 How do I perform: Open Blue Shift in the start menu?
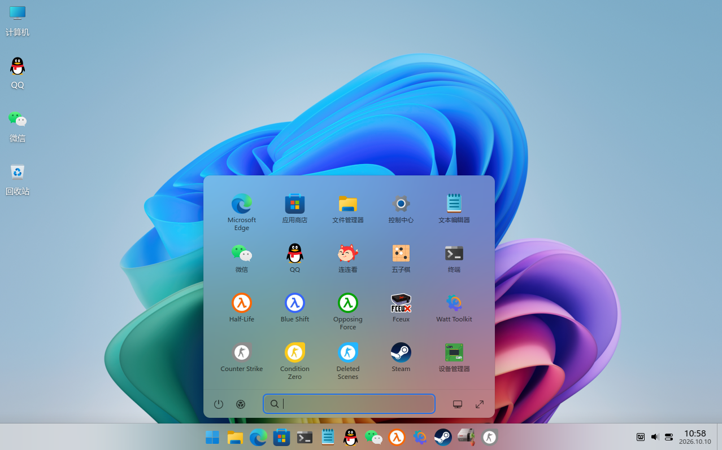[x=295, y=307]
